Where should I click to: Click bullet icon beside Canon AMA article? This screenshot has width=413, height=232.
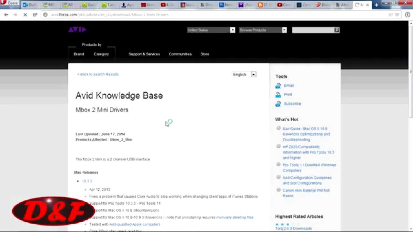(278, 190)
